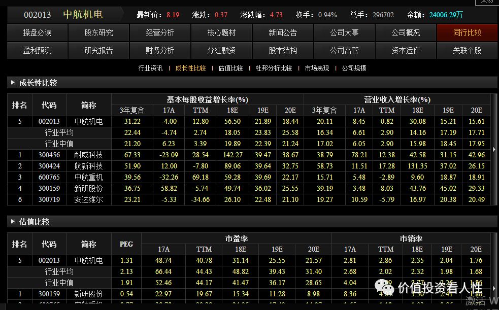499x310 pixels.
Task: Click 基本每股收益增长率(%) header
Action: pos(208,99)
